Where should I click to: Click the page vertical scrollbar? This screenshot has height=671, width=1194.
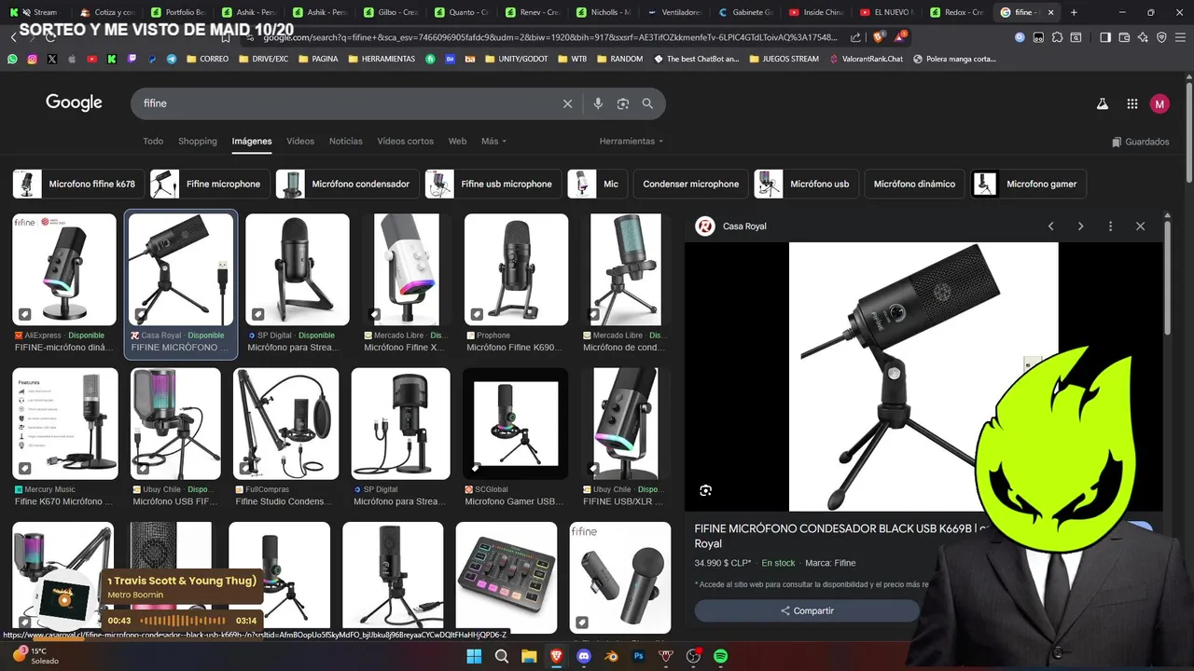(1188, 130)
